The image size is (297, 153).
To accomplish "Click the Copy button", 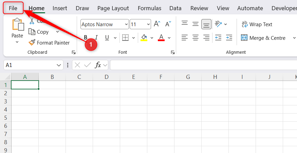I will coord(39,32).
